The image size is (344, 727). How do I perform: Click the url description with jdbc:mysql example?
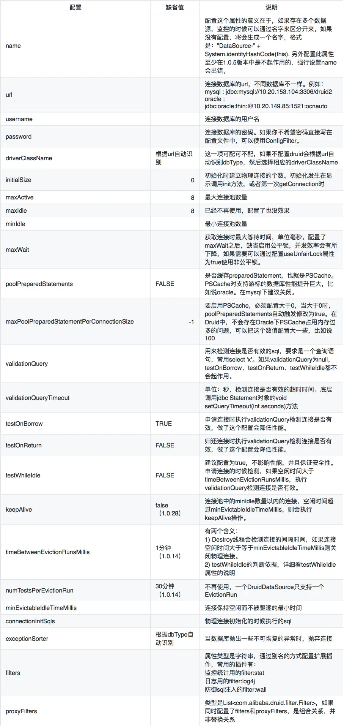click(x=268, y=95)
